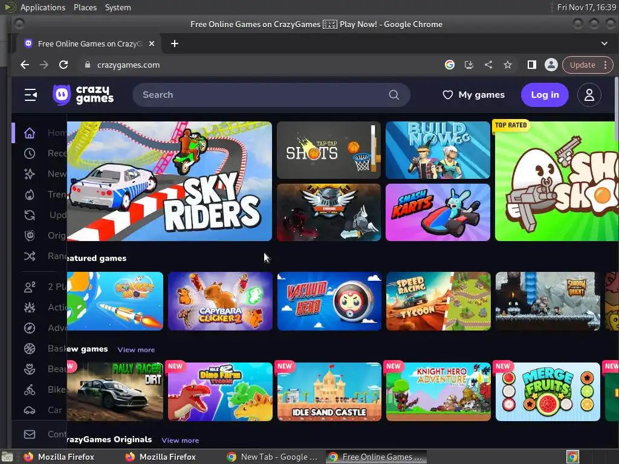The image size is (619, 464).
Task: Open the Shadow of the Orient game
Action: pyautogui.click(x=548, y=301)
